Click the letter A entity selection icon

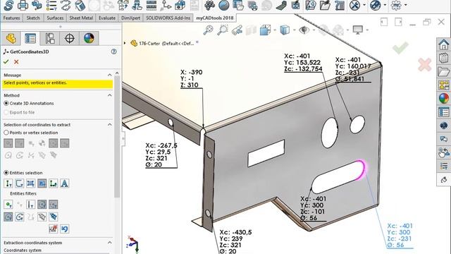(x=64, y=183)
